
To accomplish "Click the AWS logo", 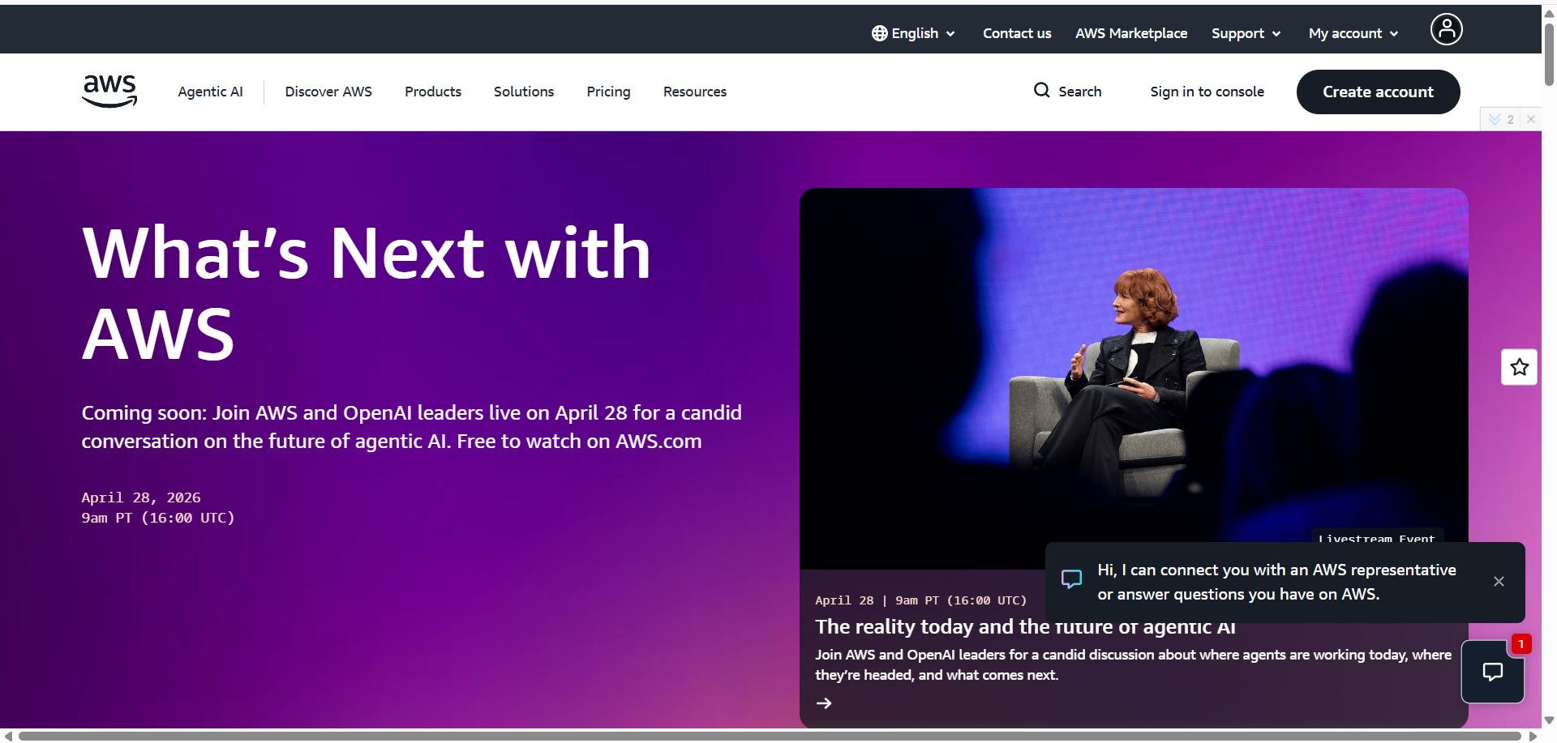I will pyautogui.click(x=109, y=92).
